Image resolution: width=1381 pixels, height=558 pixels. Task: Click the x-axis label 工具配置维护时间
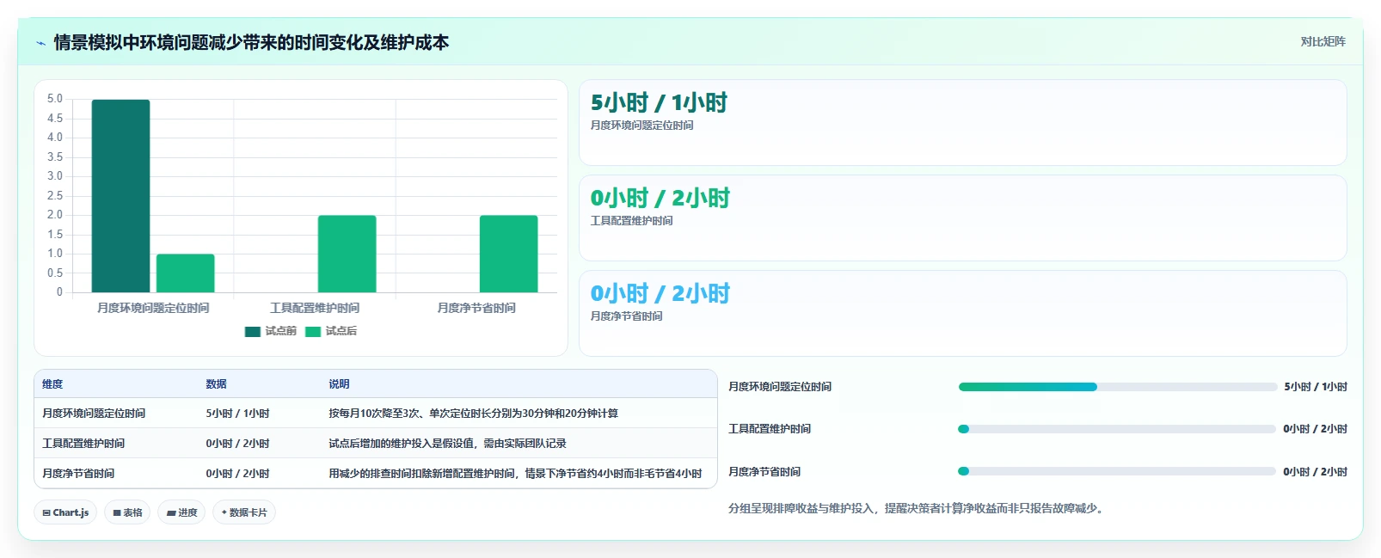(315, 308)
